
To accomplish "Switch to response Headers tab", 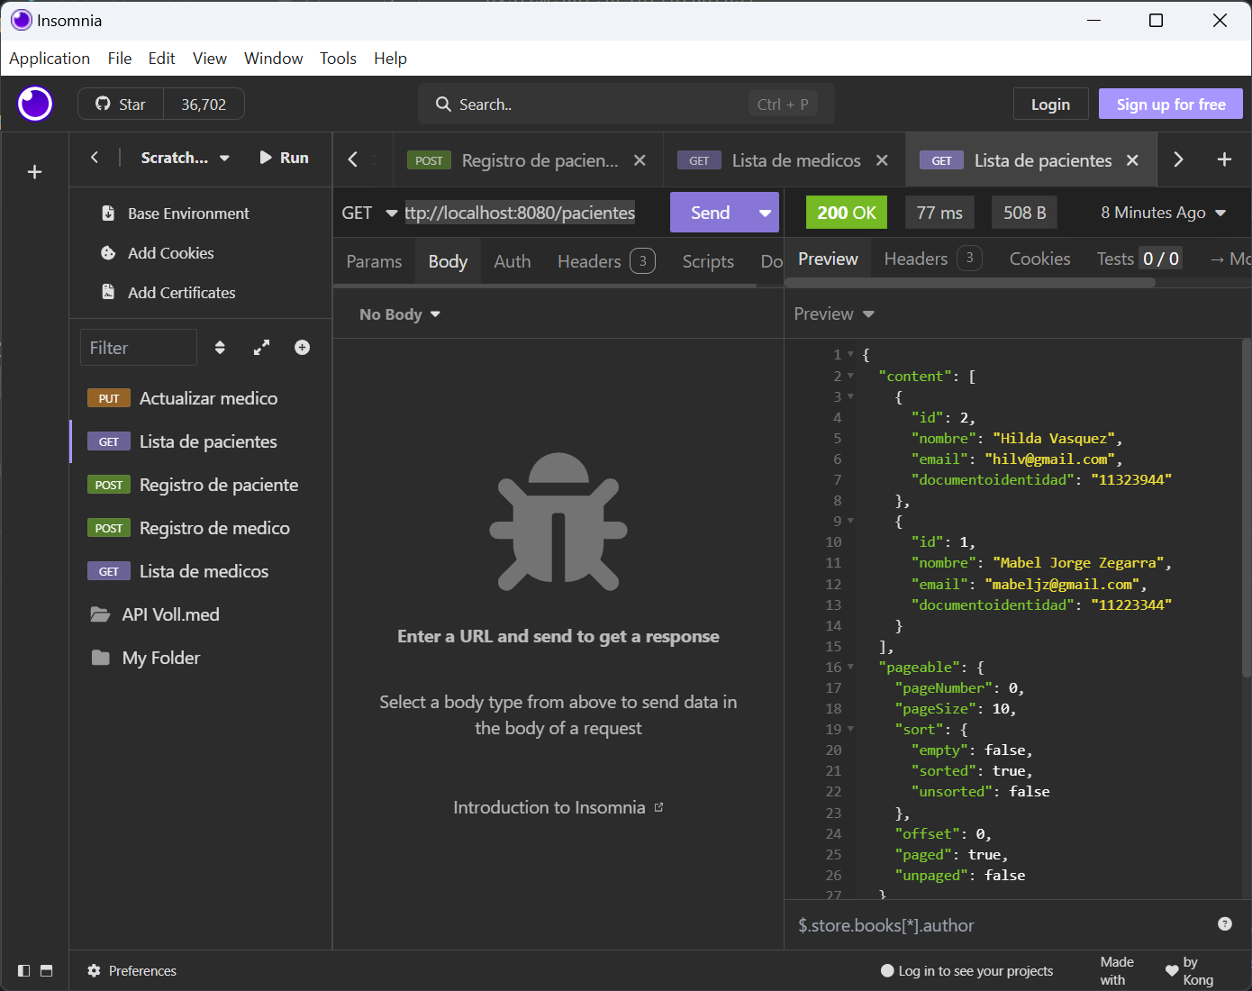I will [x=933, y=259].
